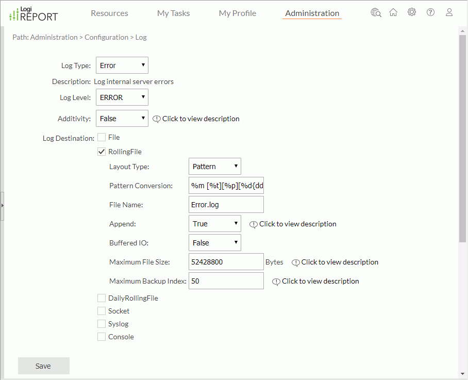Screen dimensions: 468x380
Task: Open help question mark icon
Action: [x=430, y=13]
